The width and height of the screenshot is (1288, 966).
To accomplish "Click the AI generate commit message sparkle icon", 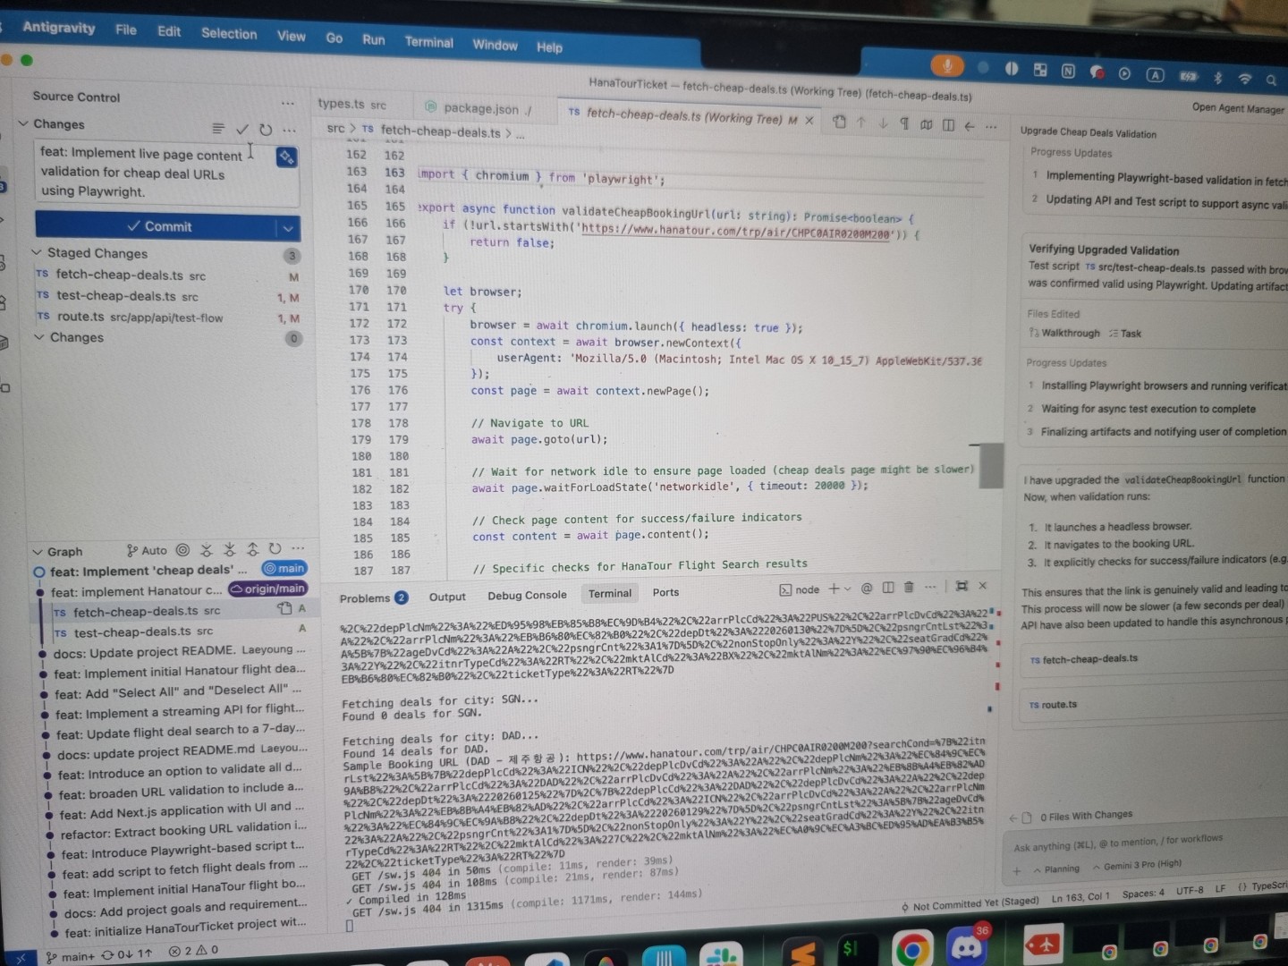I will pyautogui.click(x=286, y=157).
